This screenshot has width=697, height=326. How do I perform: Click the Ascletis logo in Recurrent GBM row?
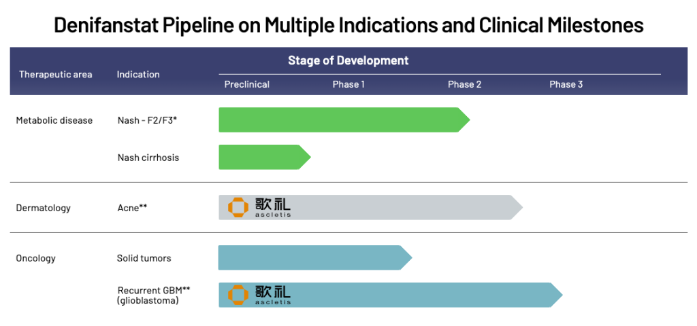click(259, 294)
